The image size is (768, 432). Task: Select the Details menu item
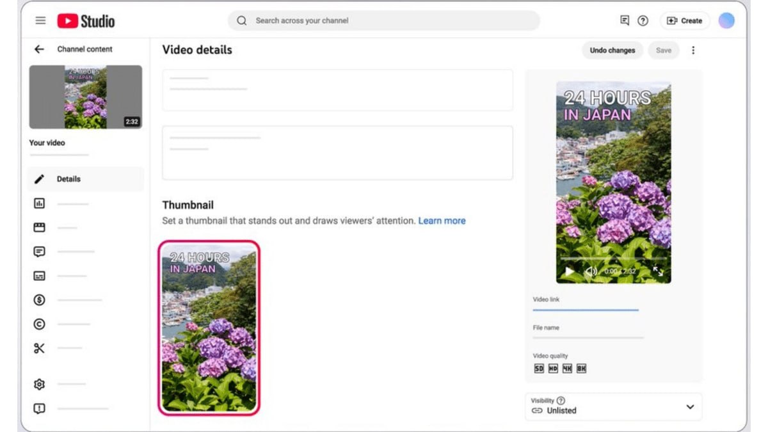coord(86,179)
